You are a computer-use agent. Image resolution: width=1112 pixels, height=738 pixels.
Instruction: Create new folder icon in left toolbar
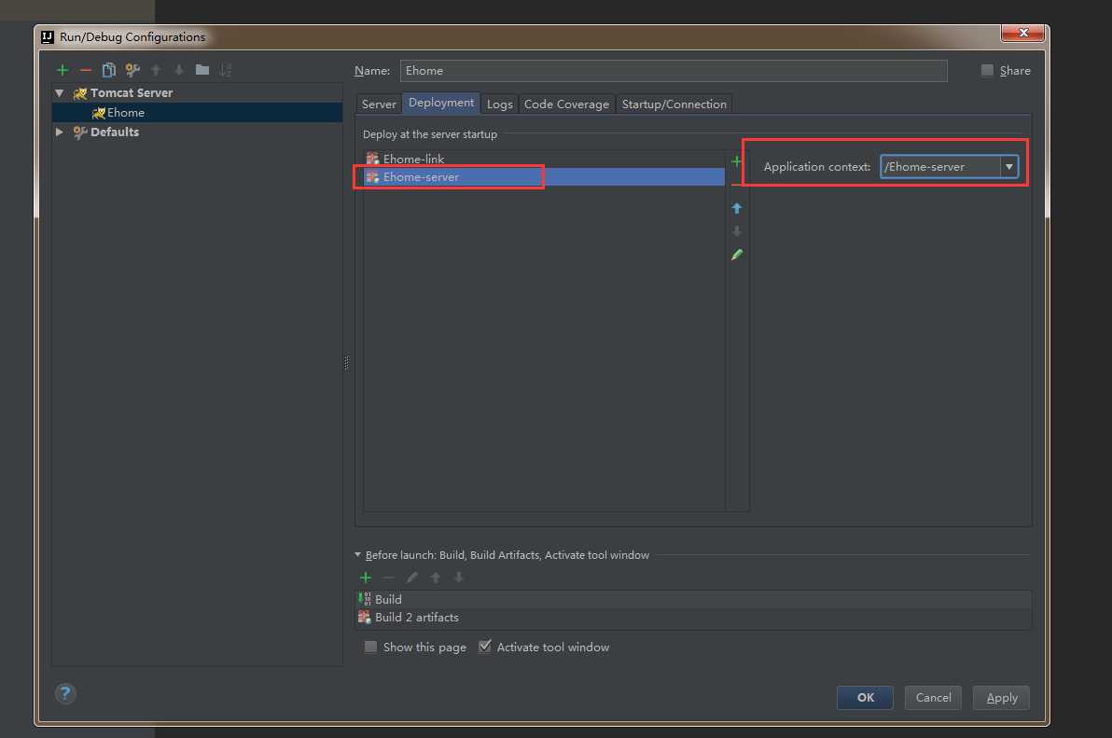(202, 69)
